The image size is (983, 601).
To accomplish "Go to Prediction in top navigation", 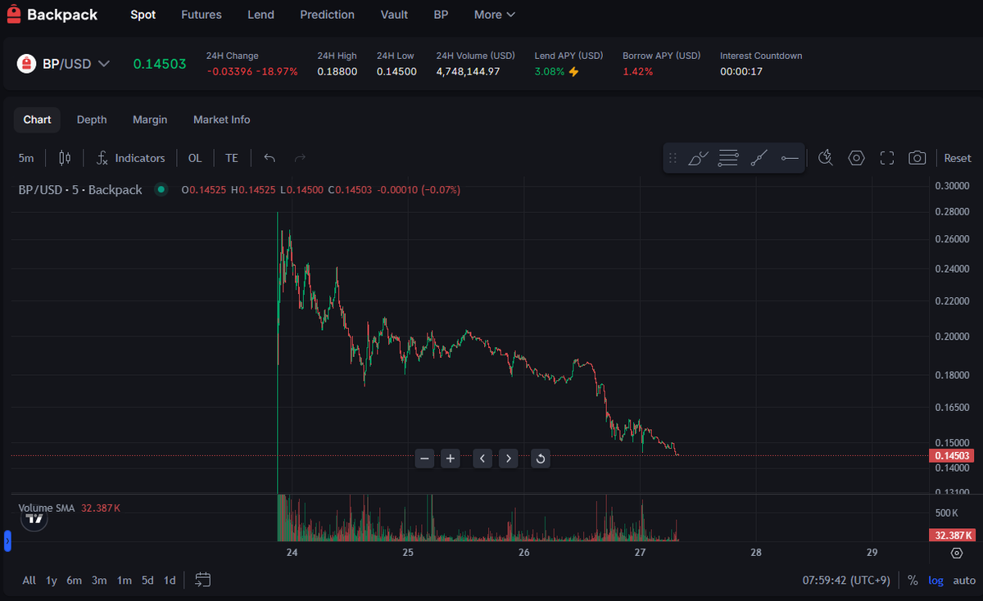I will 328,15.
